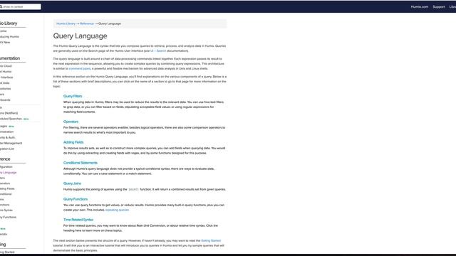Select Adding Fields in the sidebar

[7, 188]
